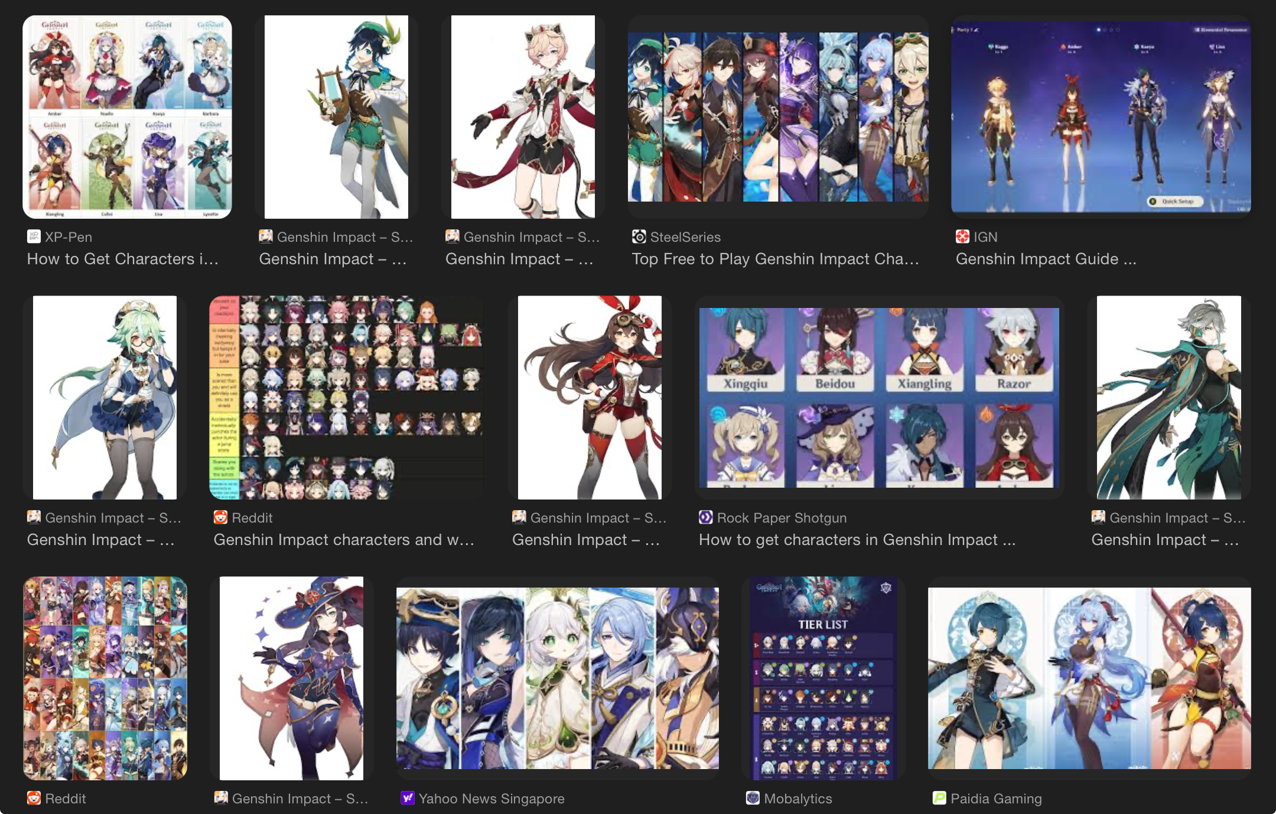The image size is (1276, 814).
Task: Open the Mobalytics TIER LIST thumbnail
Action: tap(823, 678)
